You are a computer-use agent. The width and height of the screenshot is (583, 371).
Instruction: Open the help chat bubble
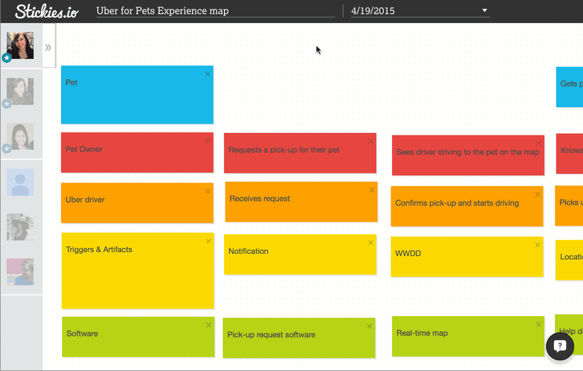(x=559, y=347)
